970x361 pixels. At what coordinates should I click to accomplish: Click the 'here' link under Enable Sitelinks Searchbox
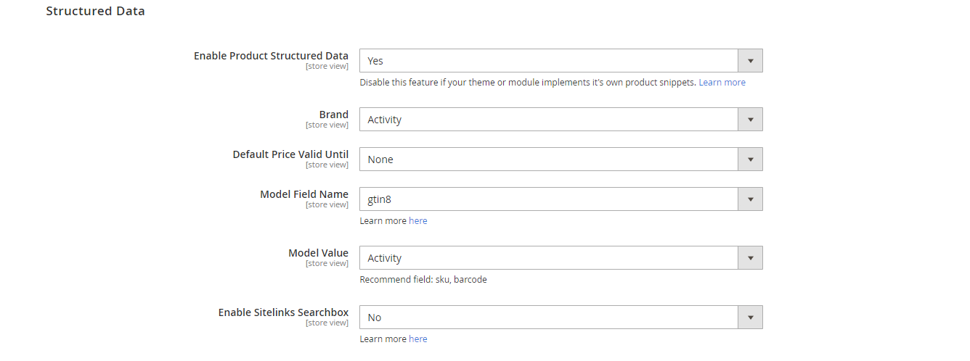tap(418, 339)
